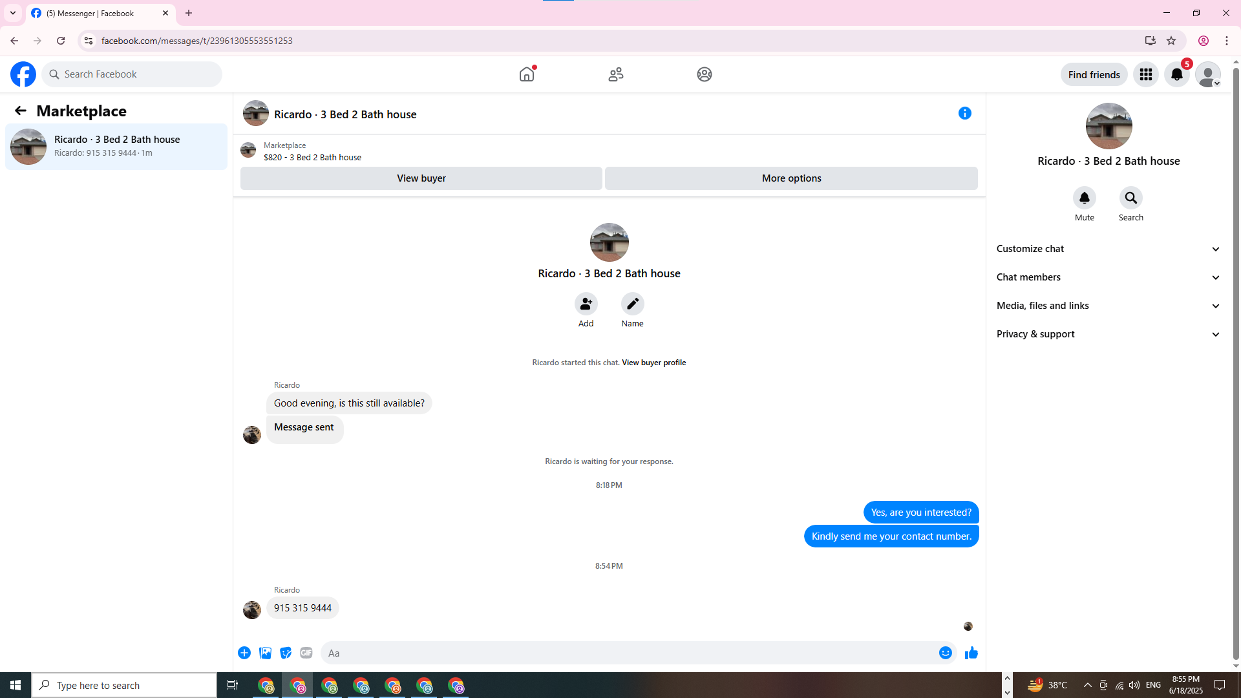Screen dimensions: 1241x698
Task: Open the account profile avatar menu
Action: click(x=1208, y=74)
